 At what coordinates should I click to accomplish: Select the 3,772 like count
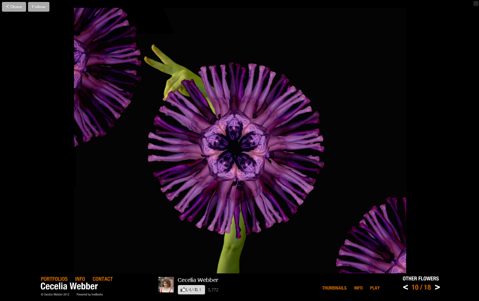click(x=213, y=290)
